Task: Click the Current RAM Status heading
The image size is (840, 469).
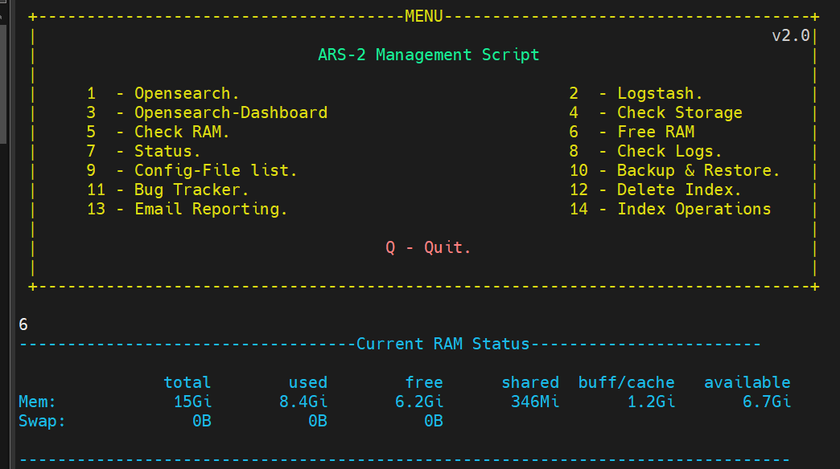Action: point(443,344)
